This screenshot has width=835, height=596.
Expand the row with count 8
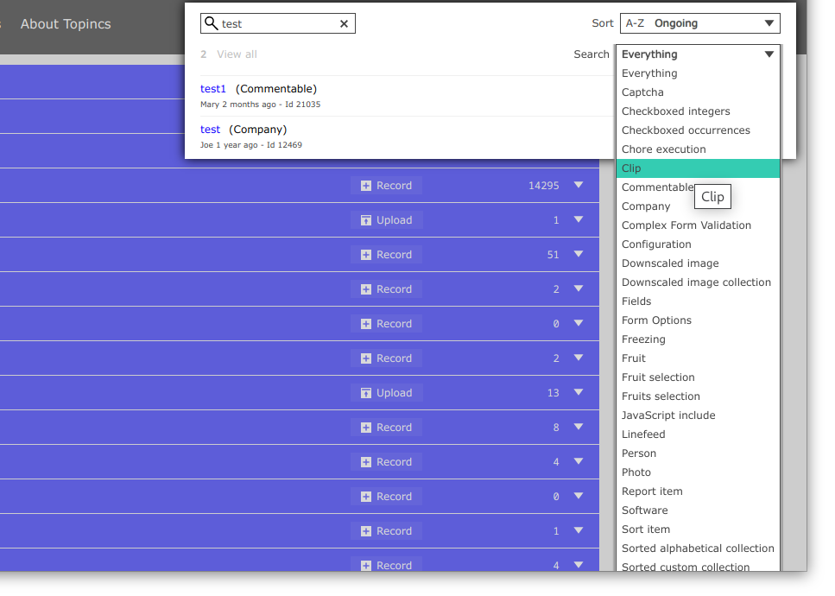coord(579,427)
